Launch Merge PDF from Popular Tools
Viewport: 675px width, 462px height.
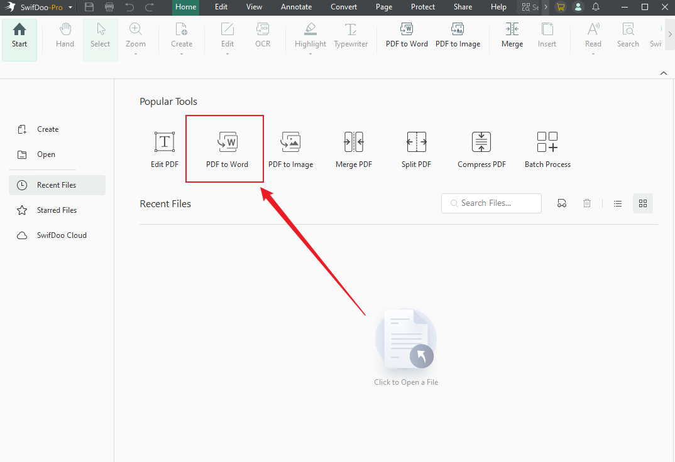pos(353,149)
